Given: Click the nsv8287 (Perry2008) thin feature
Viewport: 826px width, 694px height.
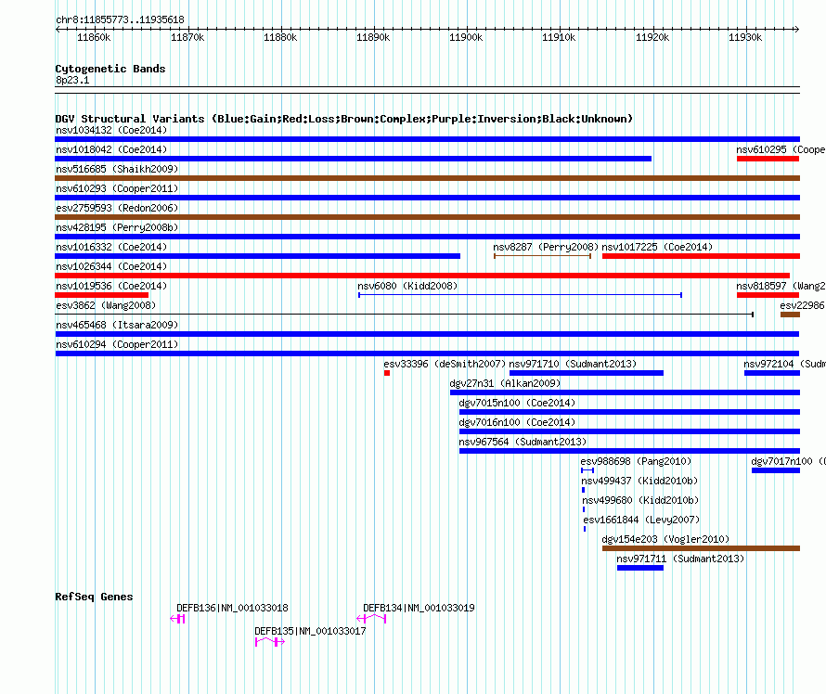Looking at the screenshot, I should [542, 256].
